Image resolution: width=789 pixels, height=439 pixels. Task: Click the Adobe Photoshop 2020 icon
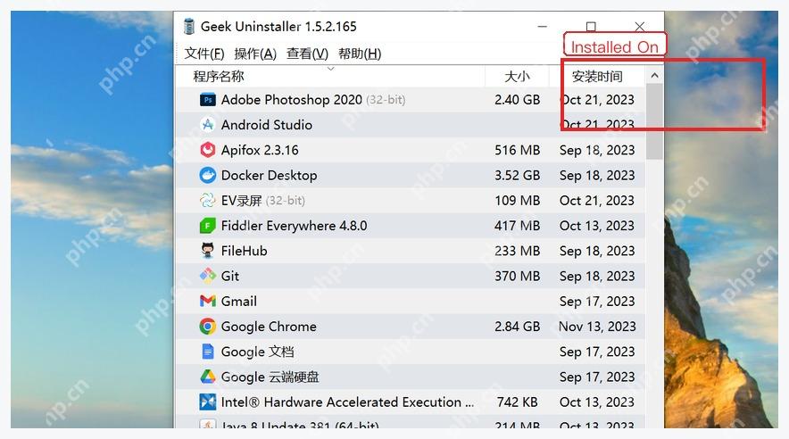click(208, 100)
